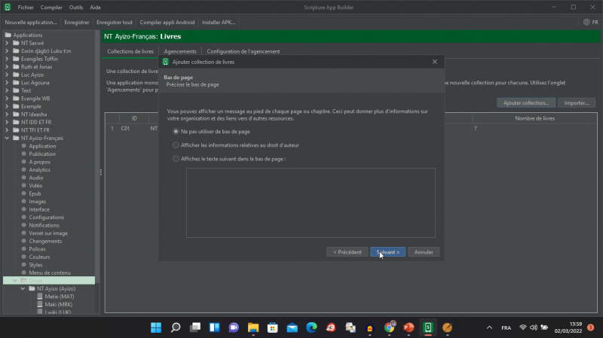Image resolution: width=603 pixels, height=338 pixels.
Task: Close the Ajouter collection de livres dialog
Action: (x=435, y=62)
